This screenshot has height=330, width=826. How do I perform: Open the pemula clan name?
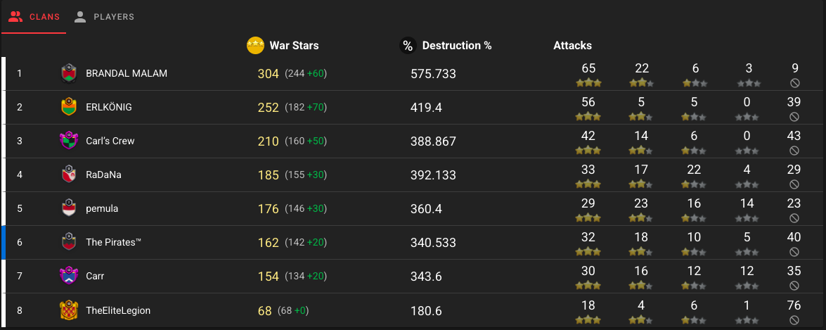tap(102, 209)
